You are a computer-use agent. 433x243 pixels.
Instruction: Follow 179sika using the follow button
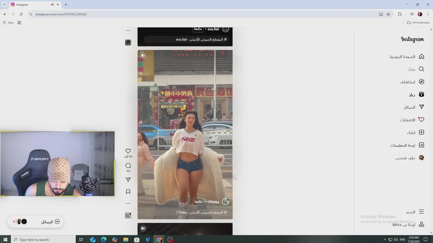(x=198, y=202)
